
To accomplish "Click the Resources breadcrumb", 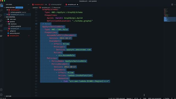I will click(56, 7).
